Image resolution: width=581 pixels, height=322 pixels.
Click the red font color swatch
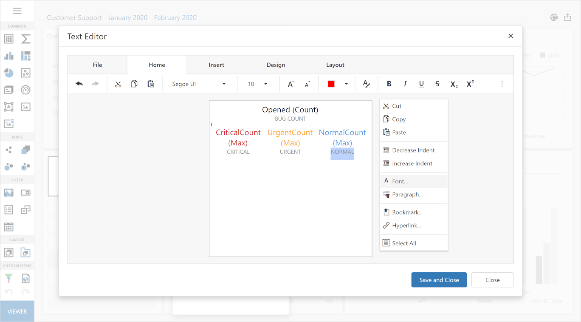331,84
